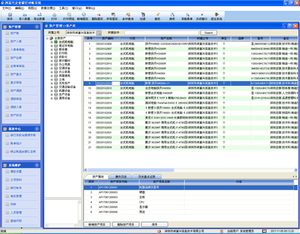Expand the 笔记本电脑 tree node

tap(52, 46)
